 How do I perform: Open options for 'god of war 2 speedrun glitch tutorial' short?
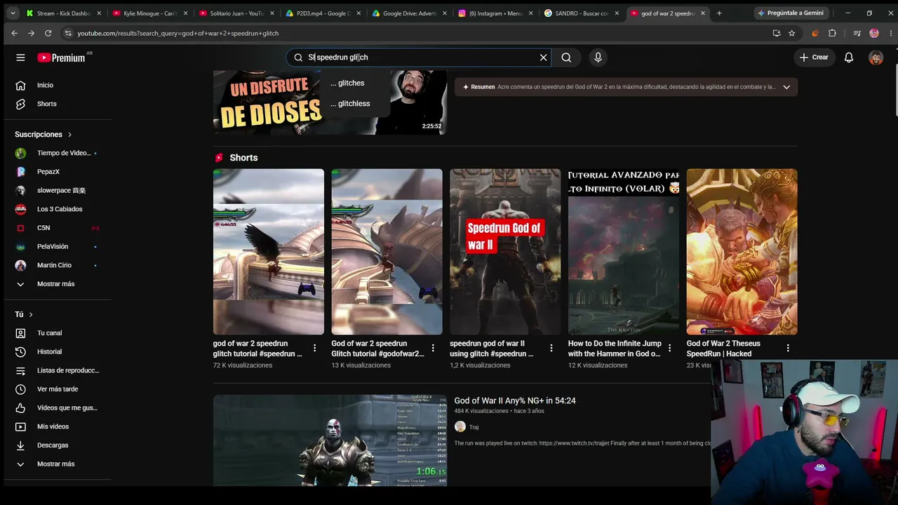[x=314, y=348]
